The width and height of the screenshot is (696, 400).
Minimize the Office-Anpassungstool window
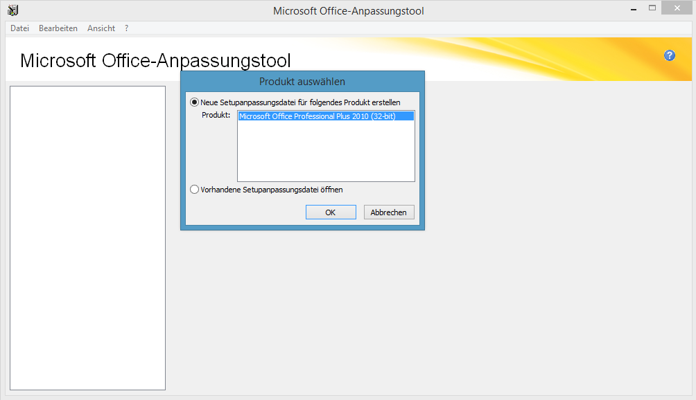[633, 8]
